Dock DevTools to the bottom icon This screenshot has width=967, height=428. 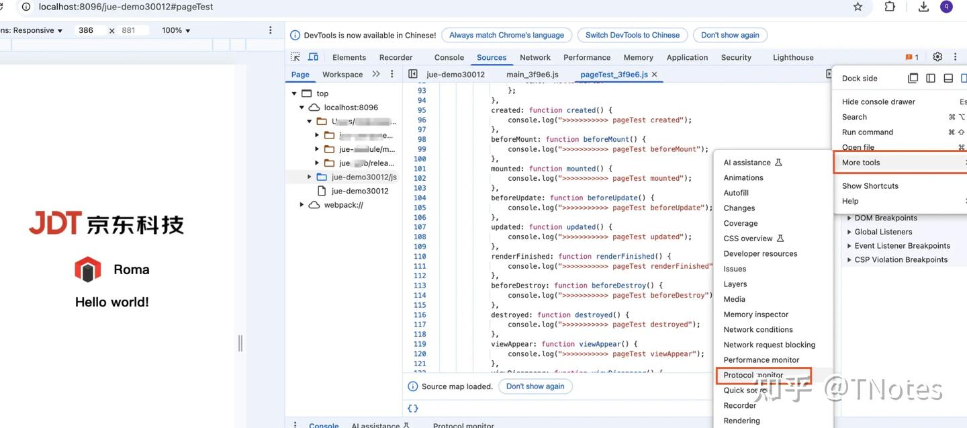pyautogui.click(x=948, y=78)
